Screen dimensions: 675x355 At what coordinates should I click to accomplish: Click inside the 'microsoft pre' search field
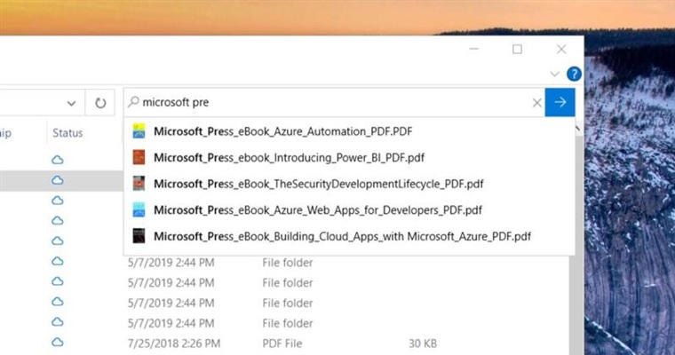[x=337, y=103]
